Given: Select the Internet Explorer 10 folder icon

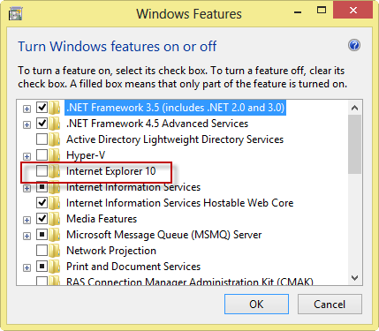Looking at the screenshot, I should click(x=55, y=171).
